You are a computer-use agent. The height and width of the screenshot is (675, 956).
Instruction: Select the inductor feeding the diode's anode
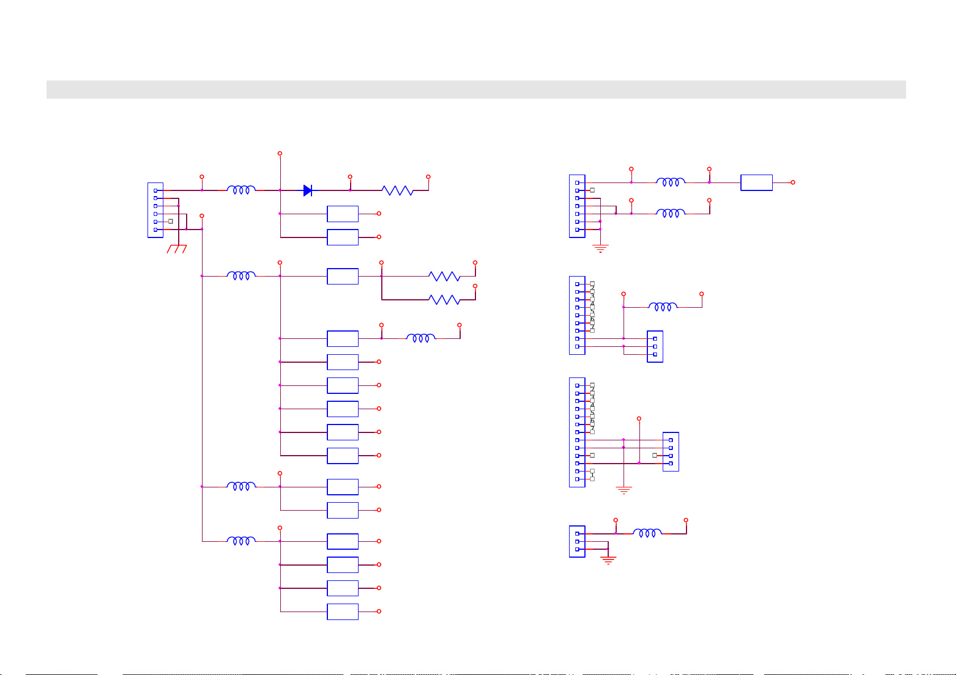point(241,190)
